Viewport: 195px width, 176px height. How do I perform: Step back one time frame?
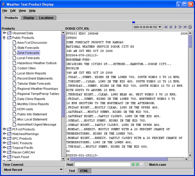(x=171, y=27)
